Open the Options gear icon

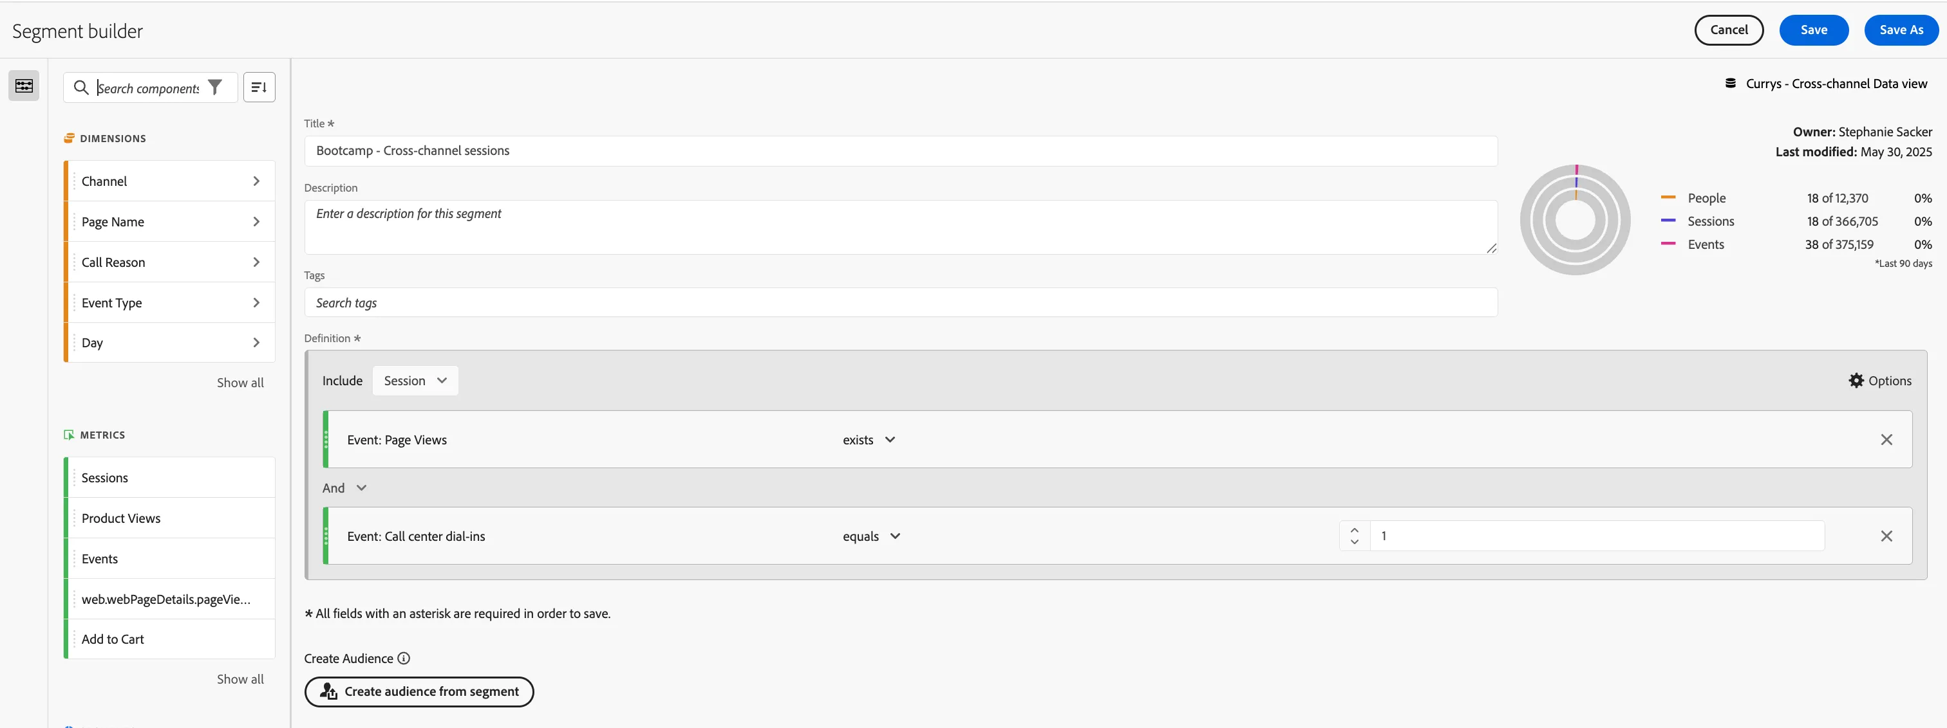click(1856, 381)
